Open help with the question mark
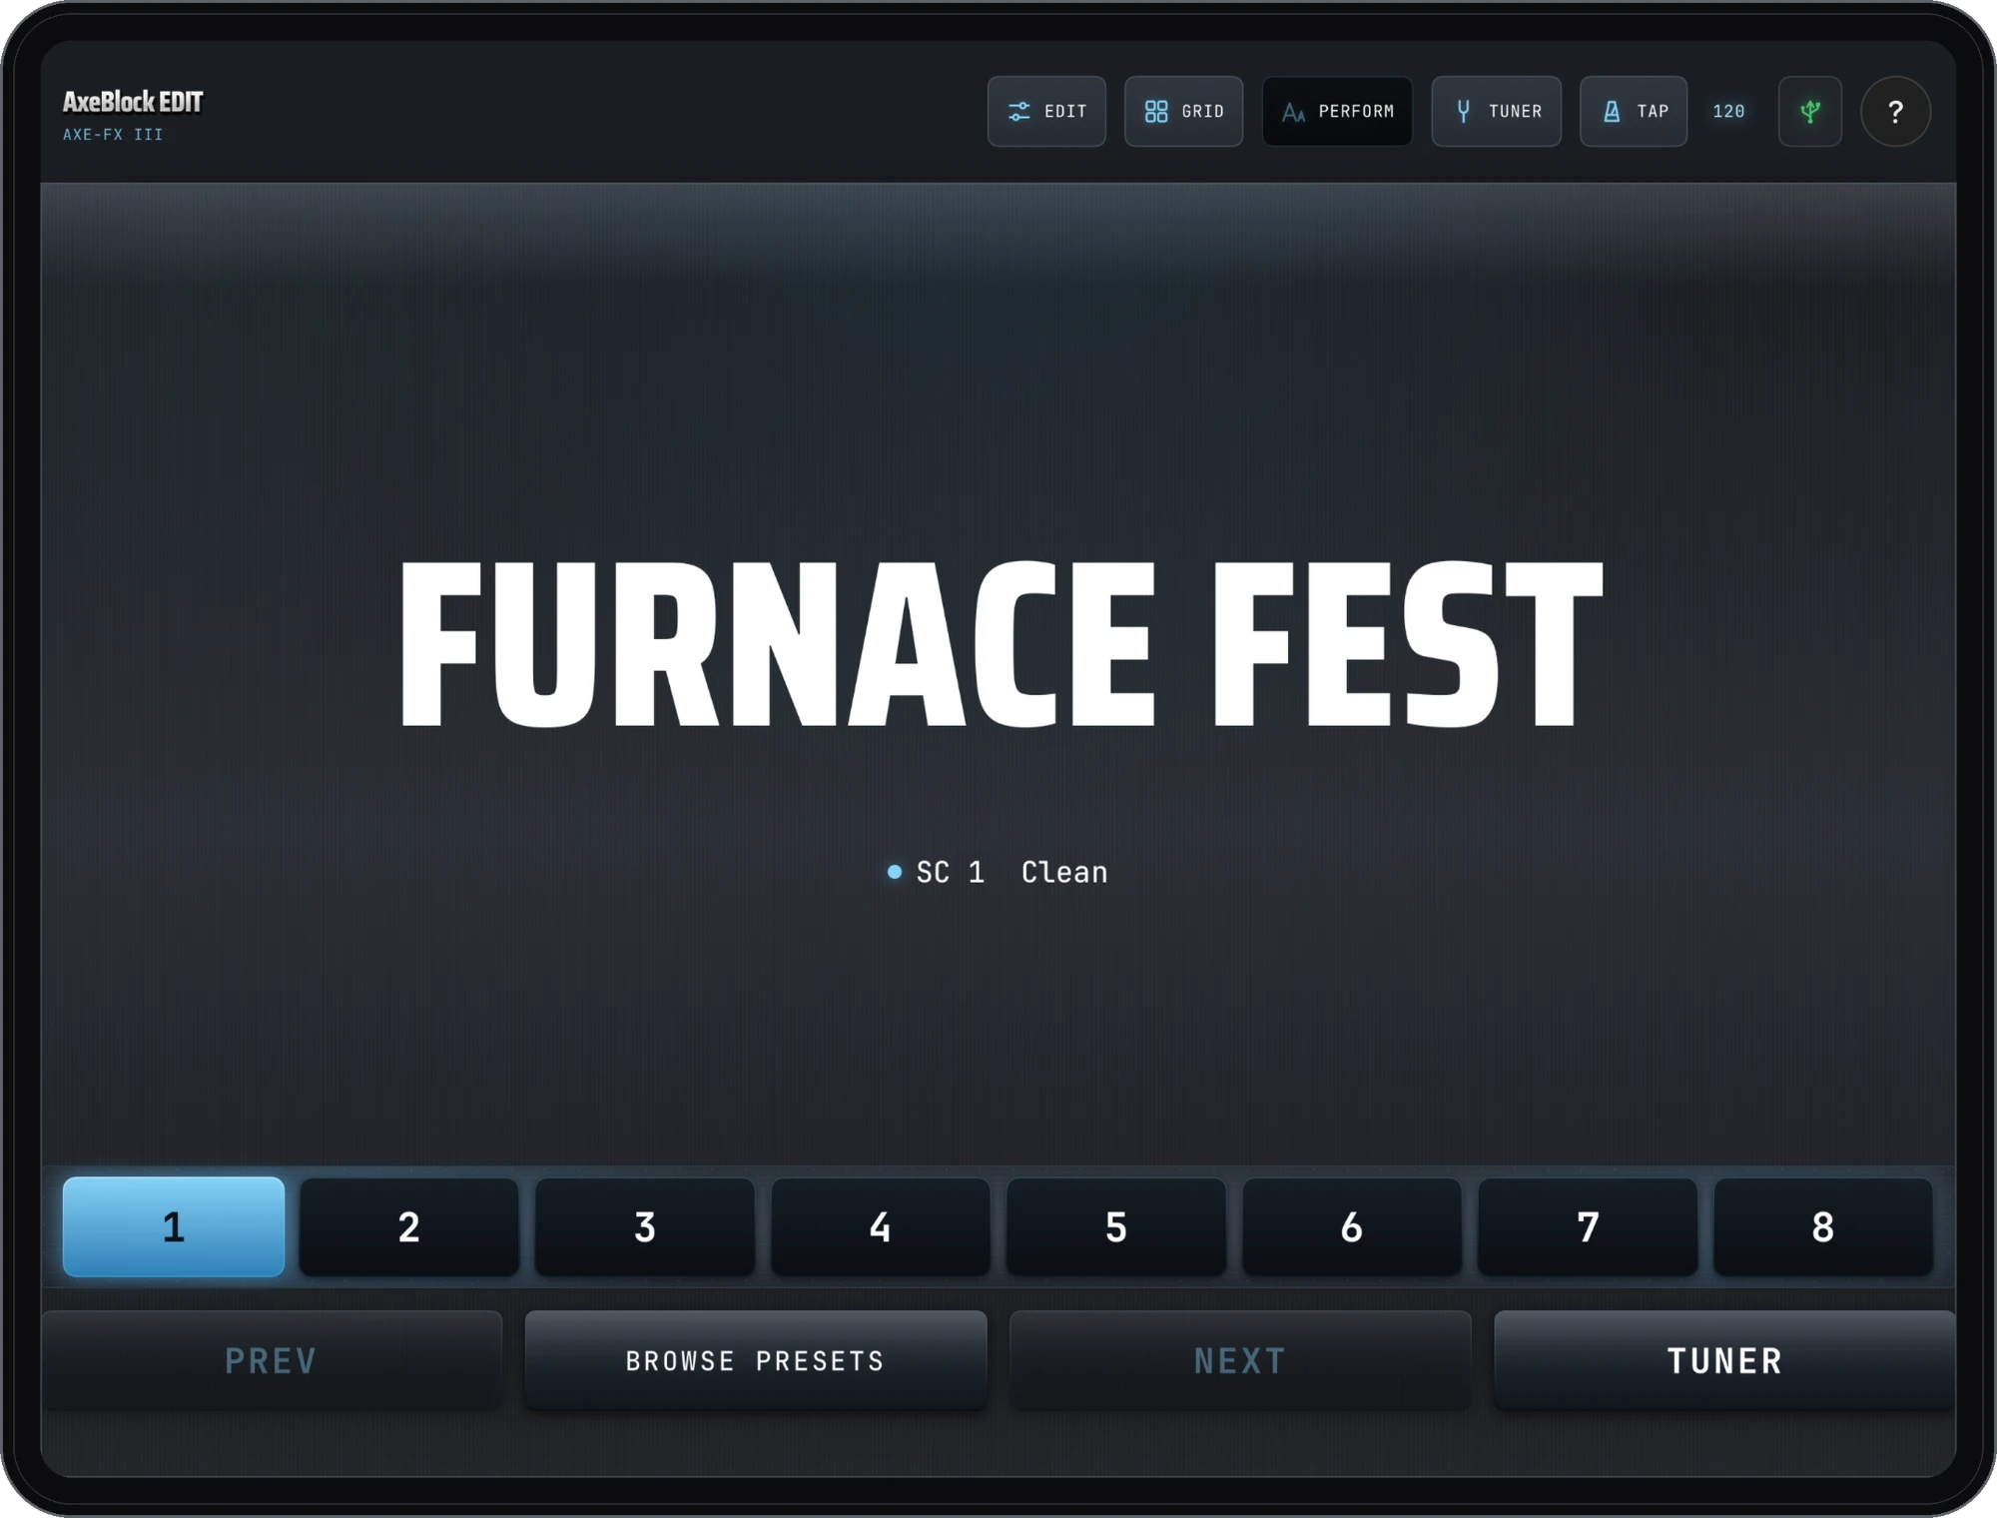This screenshot has width=1997, height=1518. tap(1895, 111)
